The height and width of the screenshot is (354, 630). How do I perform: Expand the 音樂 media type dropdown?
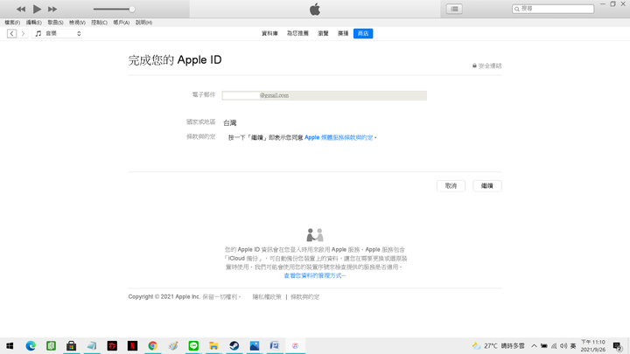[x=58, y=34]
